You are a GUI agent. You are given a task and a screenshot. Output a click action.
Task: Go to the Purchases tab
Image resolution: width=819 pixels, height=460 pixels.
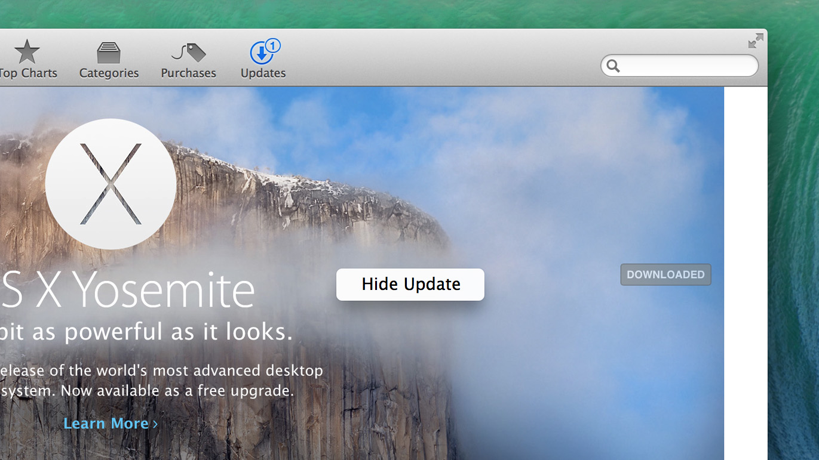(188, 60)
